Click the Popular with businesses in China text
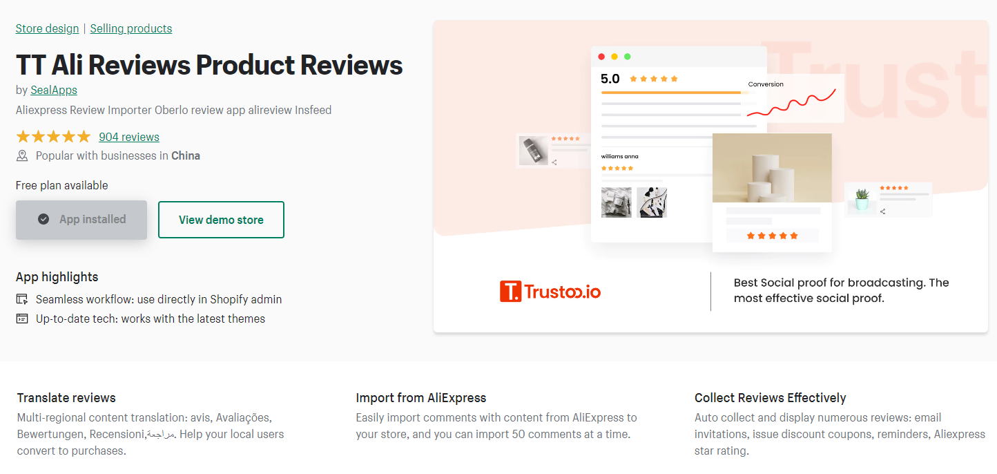This screenshot has width=997, height=474. (x=118, y=156)
